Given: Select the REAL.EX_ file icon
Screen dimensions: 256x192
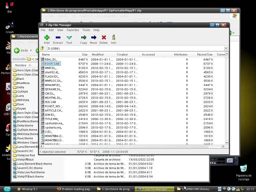Looking at the screenshot, I should tap(42, 59).
